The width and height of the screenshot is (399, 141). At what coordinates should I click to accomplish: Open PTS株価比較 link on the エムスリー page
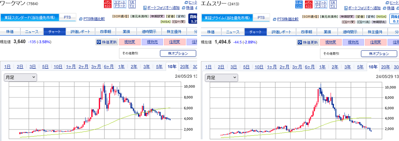286,19
